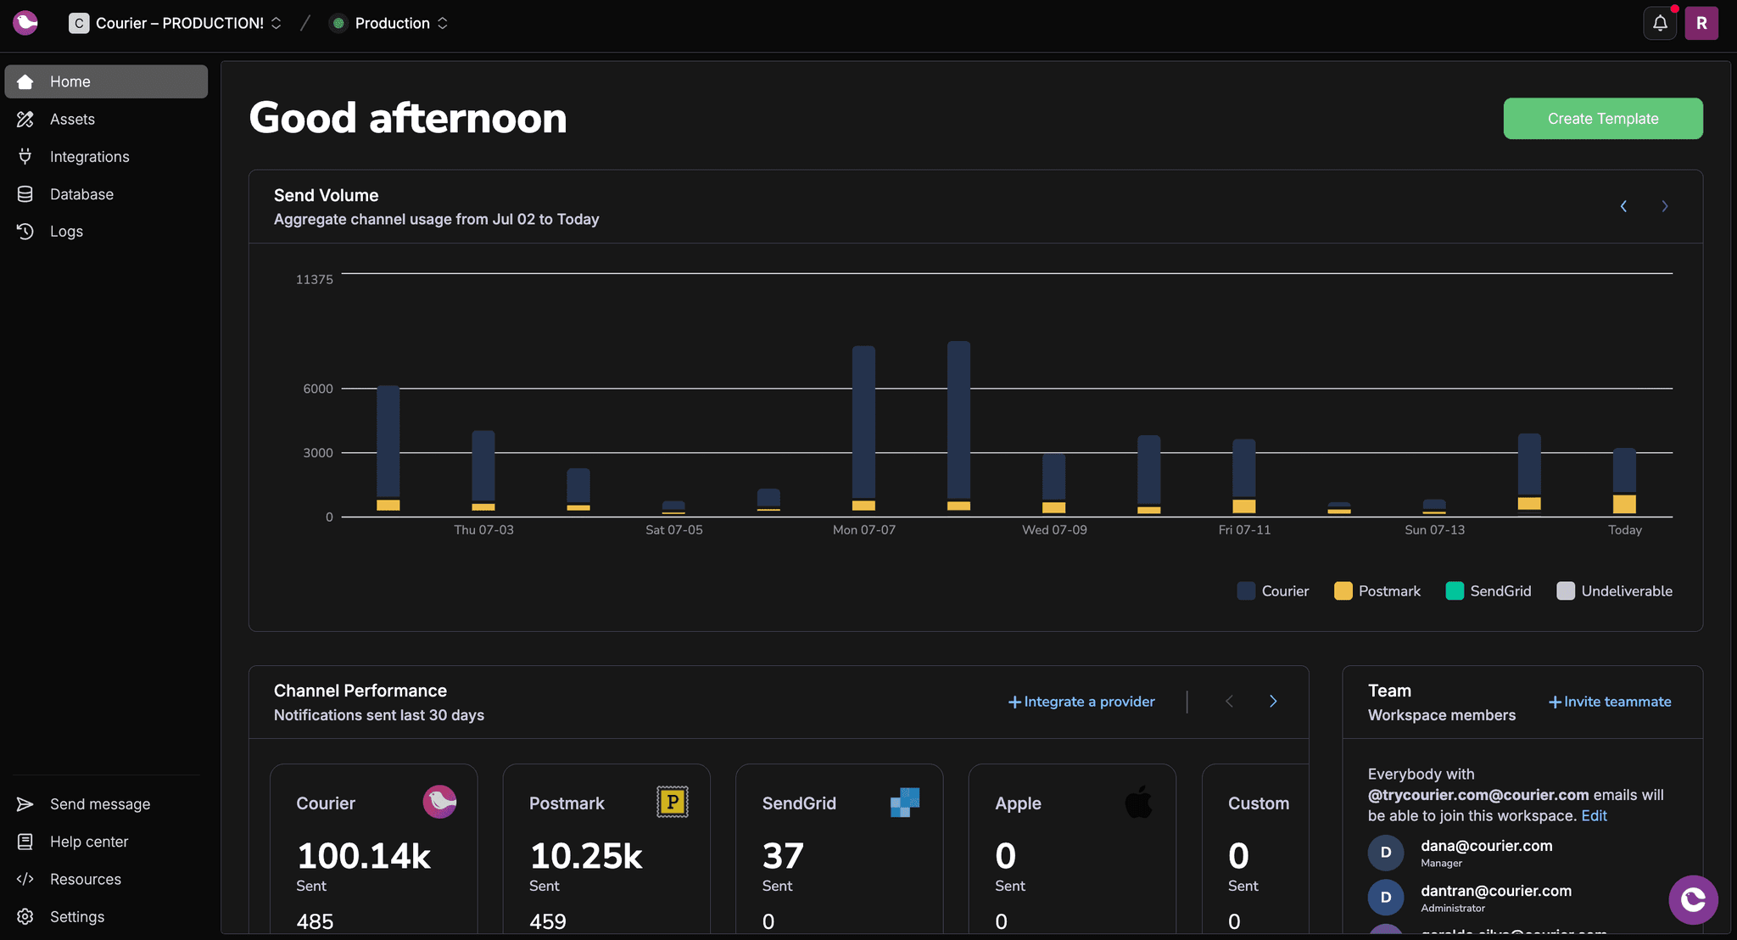Click the Thu 07-03 bar in chart
The height and width of the screenshot is (940, 1737).
483,471
